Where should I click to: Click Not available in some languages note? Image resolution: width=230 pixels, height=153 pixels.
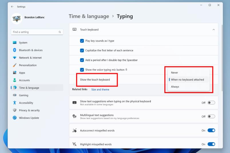click(x=97, y=105)
